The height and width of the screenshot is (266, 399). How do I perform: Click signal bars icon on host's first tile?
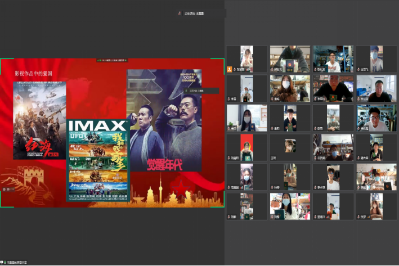pyautogui.click(x=247, y=69)
